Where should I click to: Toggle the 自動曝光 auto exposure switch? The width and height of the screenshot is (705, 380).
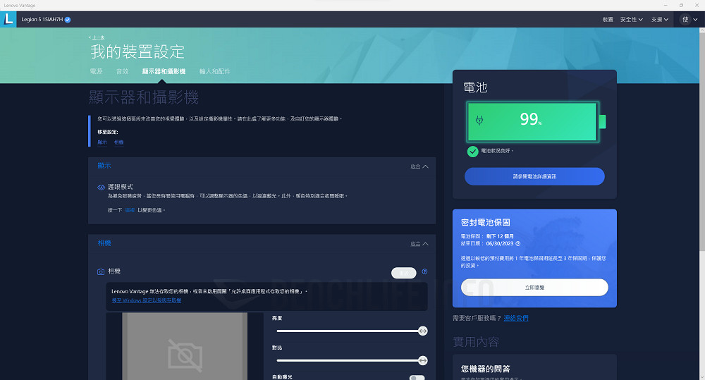click(417, 378)
